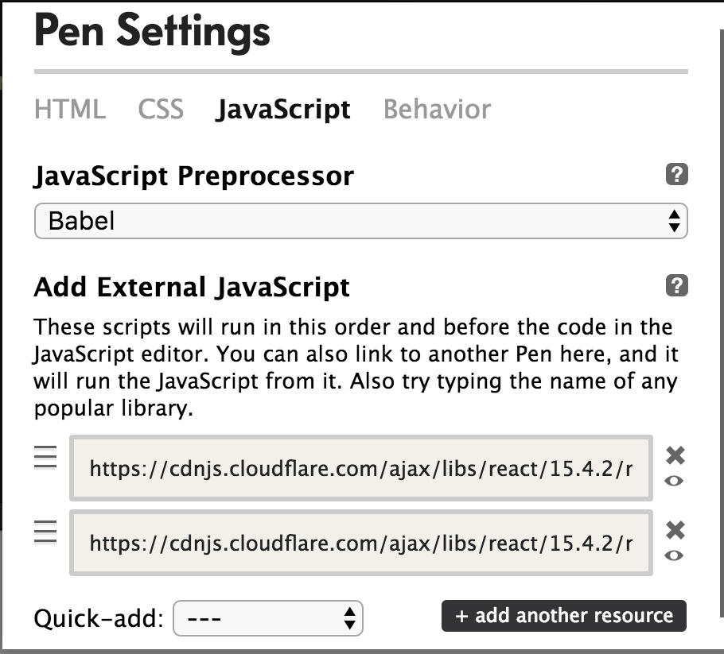Remove the second external script with X
The width and height of the screenshot is (724, 654).
point(675,530)
